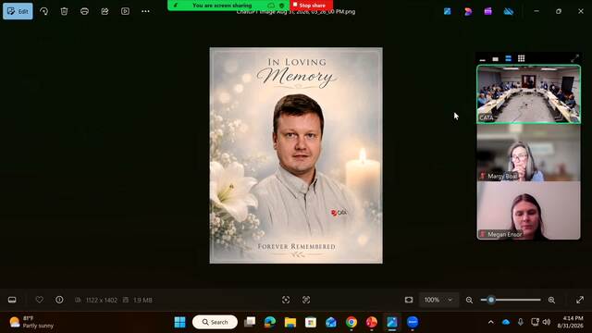Adjust the zoom slider handle

tap(491, 300)
